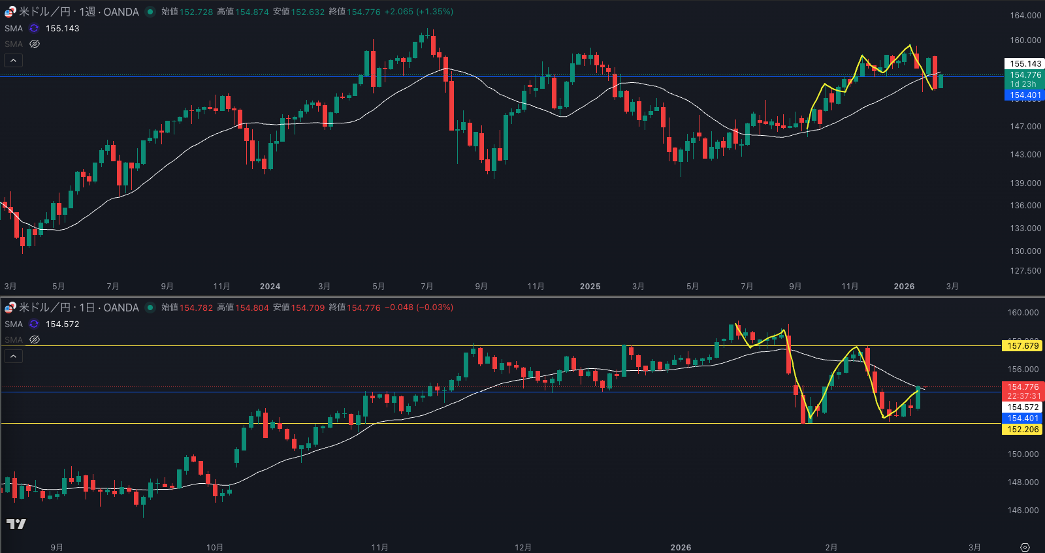The height and width of the screenshot is (553, 1045).
Task: Open chart settings hexagon gear icon
Action: (1025, 547)
